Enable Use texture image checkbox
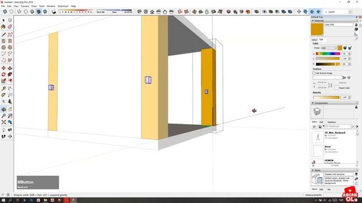The height and width of the screenshot is (203, 362). click(314, 73)
